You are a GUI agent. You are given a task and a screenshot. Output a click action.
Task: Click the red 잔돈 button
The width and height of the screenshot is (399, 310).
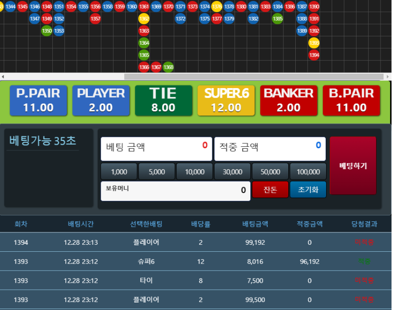pyautogui.click(x=270, y=190)
